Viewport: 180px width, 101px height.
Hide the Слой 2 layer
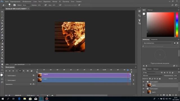[143, 85]
